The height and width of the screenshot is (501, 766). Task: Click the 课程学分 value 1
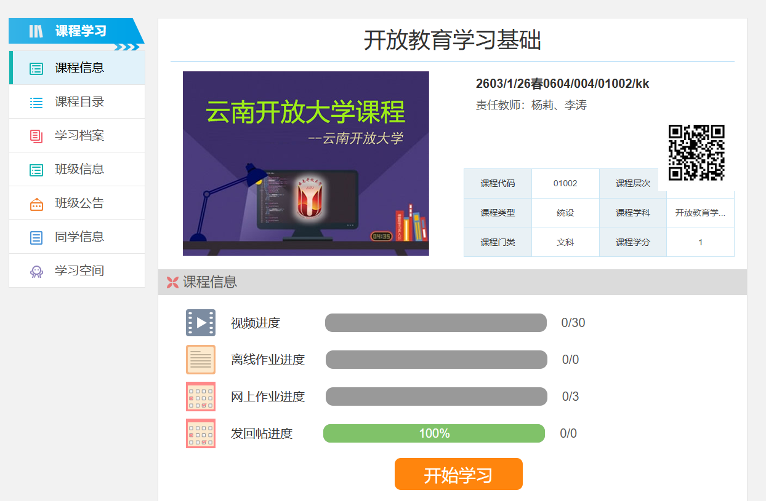pos(700,242)
